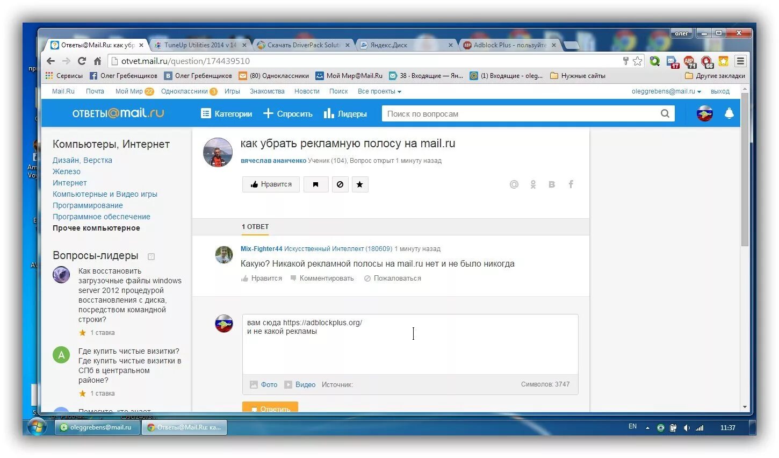
Task: Open the Ответы@mail.ru logo
Action: click(x=118, y=113)
